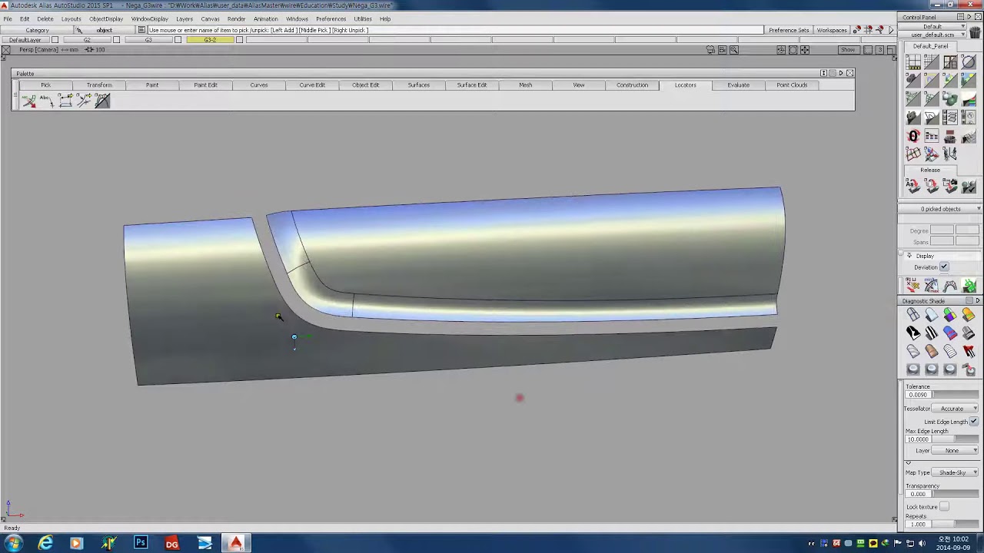Click the red trash bin shelf icon
984x553 pixels.
(x=950, y=136)
